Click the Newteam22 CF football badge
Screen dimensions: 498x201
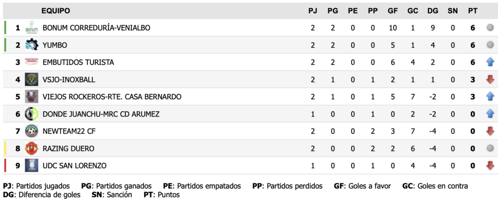pyautogui.click(x=32, y=131)
